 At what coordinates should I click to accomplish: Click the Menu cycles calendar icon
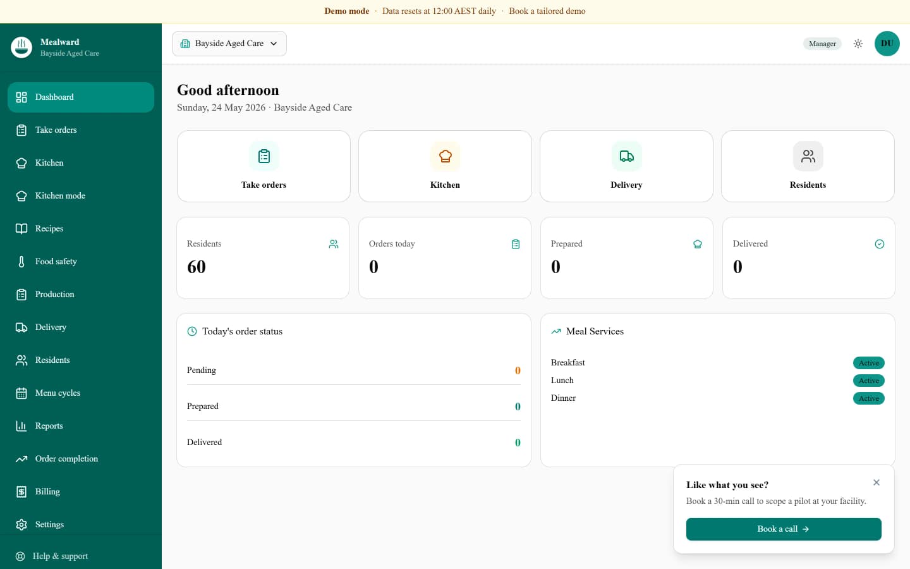coord(21,393)
